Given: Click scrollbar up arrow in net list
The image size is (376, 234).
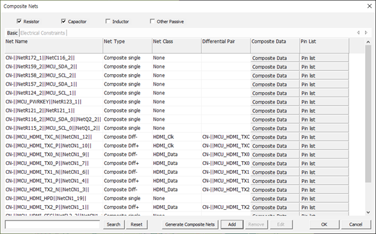Looking at the screenshot, I should [x=368, y=42].
